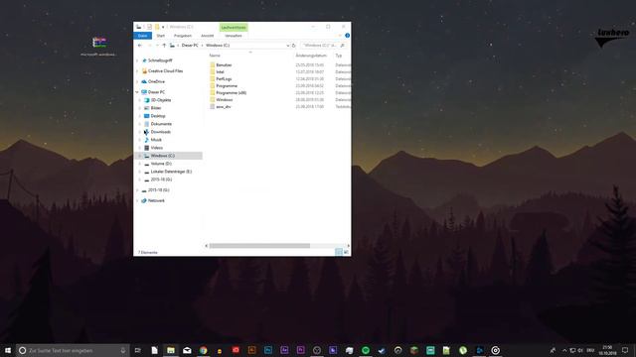The width and height of the screenshot is (636, 357).
Task: Select the Creative Cloud Files icon in the sidebar
Action: click(144, 70)
